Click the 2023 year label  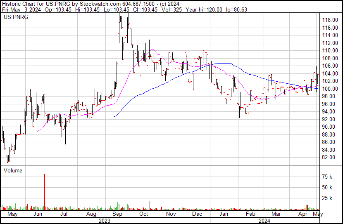pos(104,221)
